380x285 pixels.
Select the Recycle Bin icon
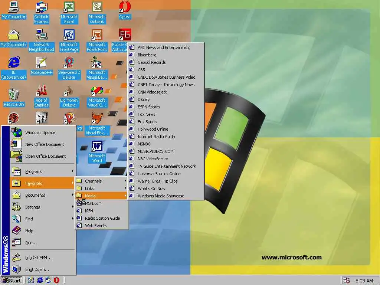tap(14, 98)
